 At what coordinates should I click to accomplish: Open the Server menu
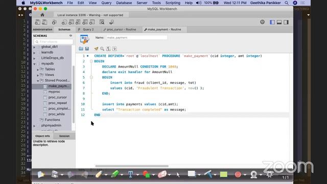click(142, 3)
